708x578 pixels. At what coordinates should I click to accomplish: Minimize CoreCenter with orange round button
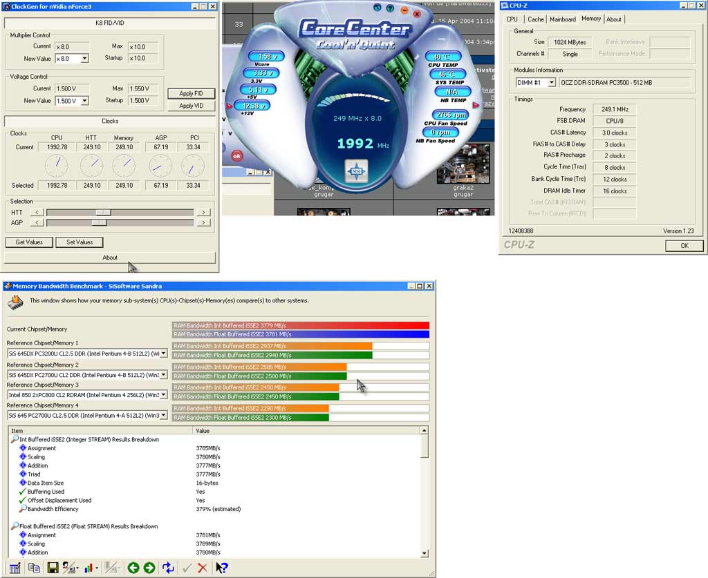[x=404, y=10]
